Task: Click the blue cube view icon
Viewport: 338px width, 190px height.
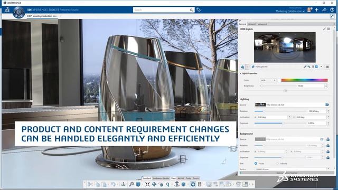Action: coord(138,184)
